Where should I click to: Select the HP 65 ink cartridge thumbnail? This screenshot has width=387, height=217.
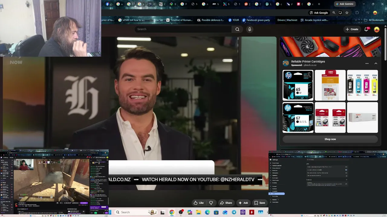pos(298,85)
